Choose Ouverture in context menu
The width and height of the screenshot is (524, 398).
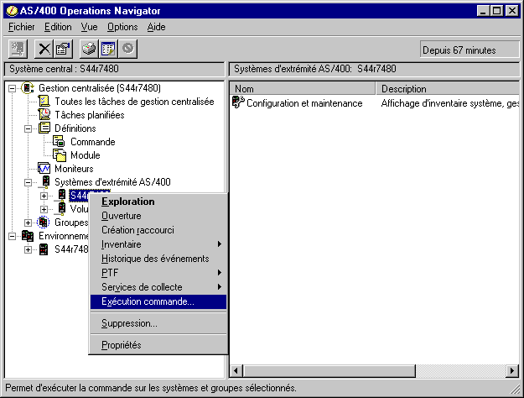coord(158,216)
